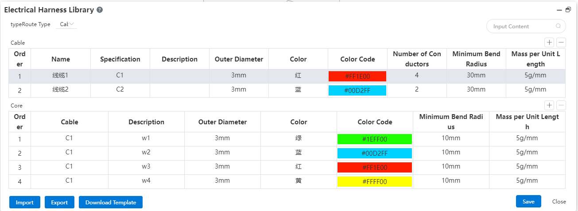Click the red #FF1E00 swatch in Cable table
This screenshot has height=211, width=578.
357,76
